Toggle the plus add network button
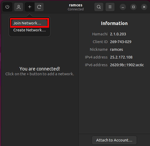 (30, 7)
